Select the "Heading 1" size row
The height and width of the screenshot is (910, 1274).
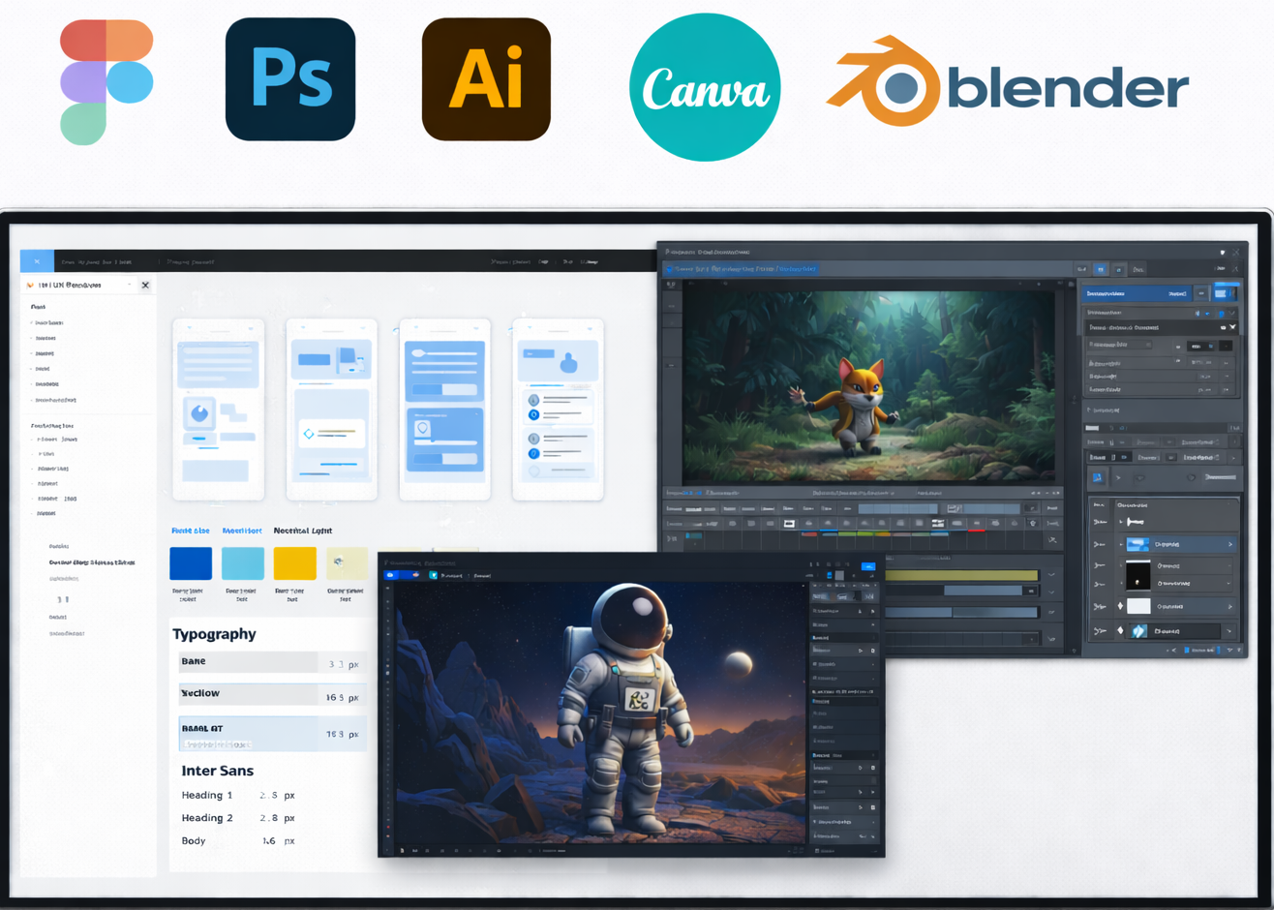pyautogui.click(x=239, y=795)
